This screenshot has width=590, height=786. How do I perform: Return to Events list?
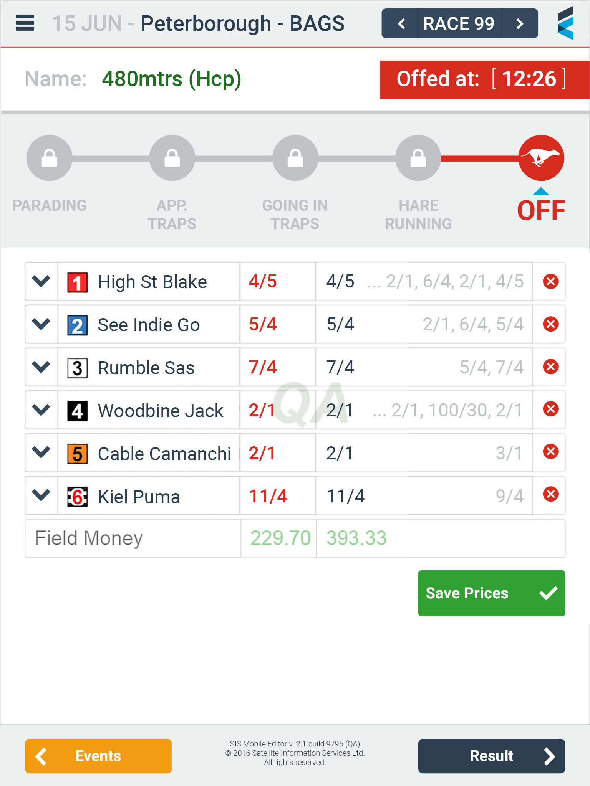coord(98,756)
